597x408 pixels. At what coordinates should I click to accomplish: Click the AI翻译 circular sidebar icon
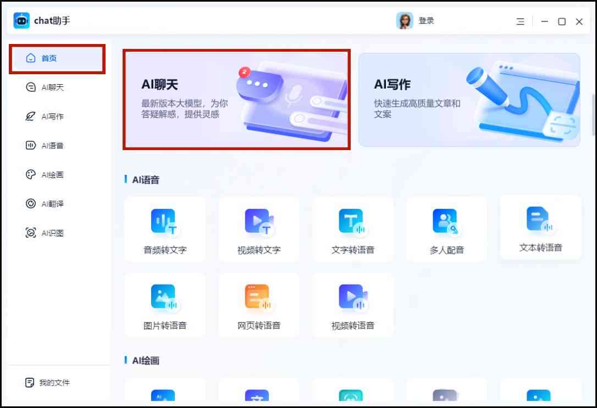[30, 203]
